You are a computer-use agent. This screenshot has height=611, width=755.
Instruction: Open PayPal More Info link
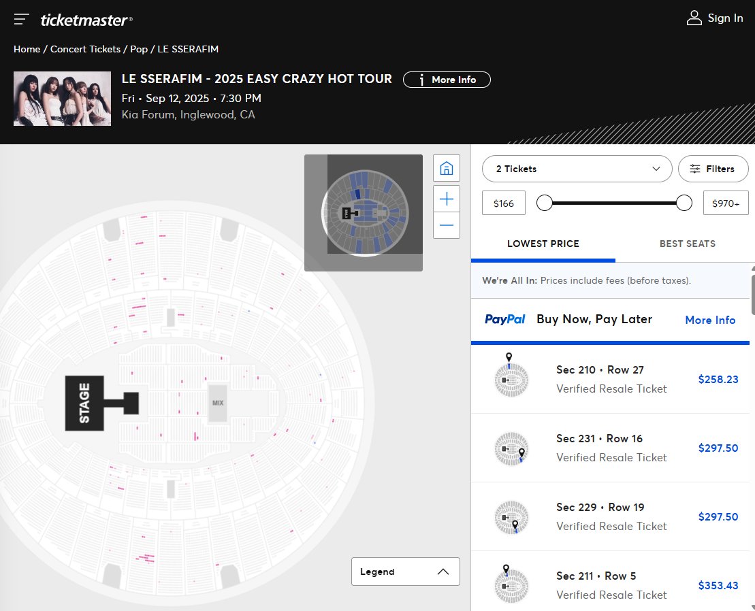click(x=710, y=320)
